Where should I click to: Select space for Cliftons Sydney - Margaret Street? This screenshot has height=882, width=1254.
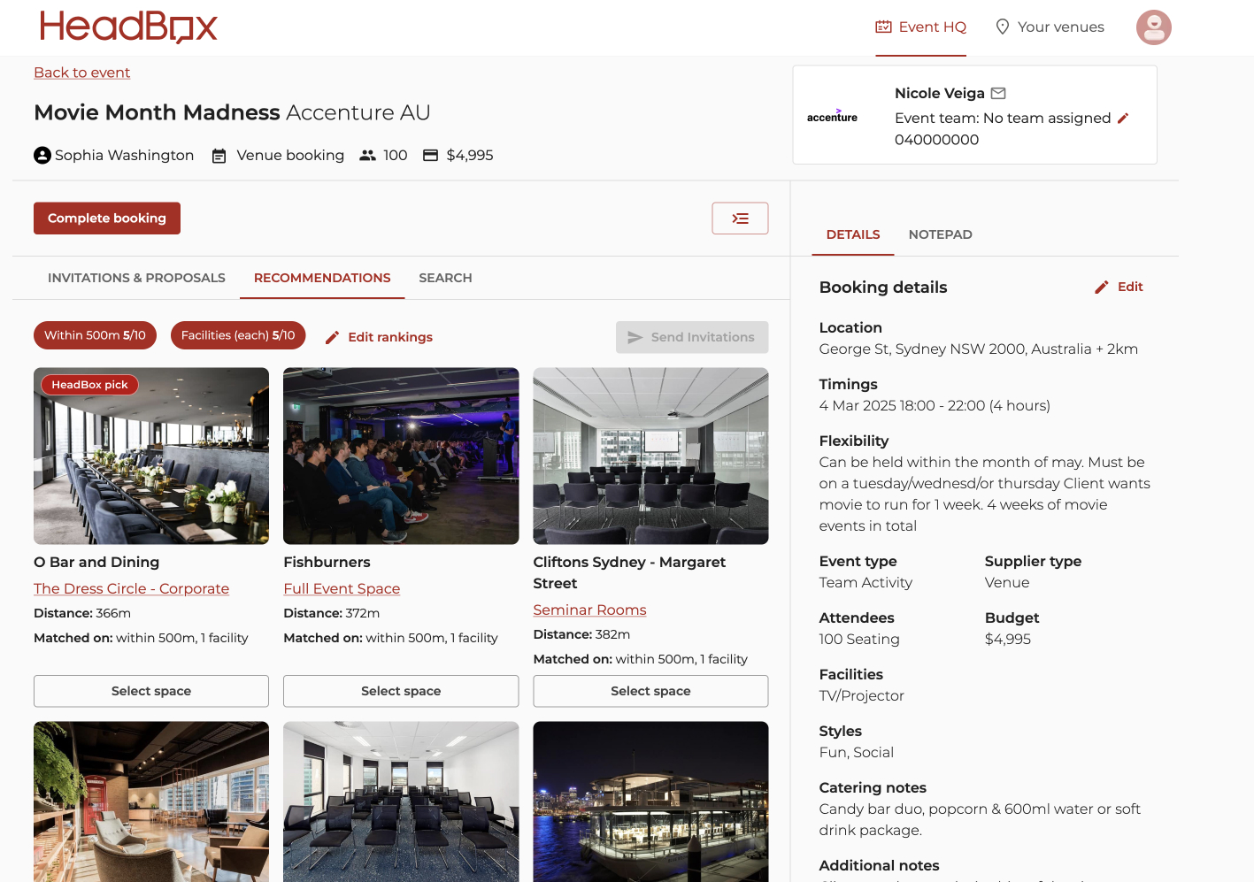[650, 691]
